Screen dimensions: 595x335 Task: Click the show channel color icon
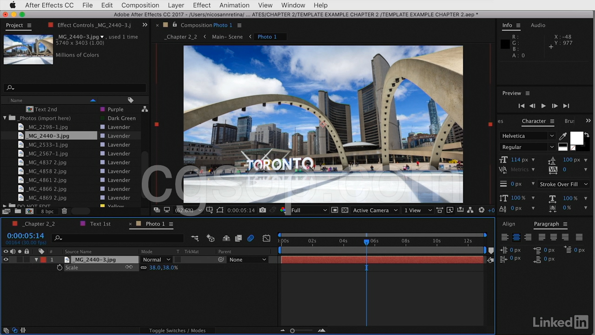pos(283,210)
